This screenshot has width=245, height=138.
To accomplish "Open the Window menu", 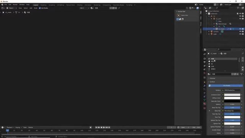I will pyautogui.click(x=22, y=5).
